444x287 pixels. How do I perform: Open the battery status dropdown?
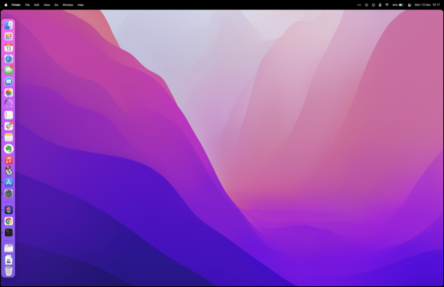click(400, 5)
